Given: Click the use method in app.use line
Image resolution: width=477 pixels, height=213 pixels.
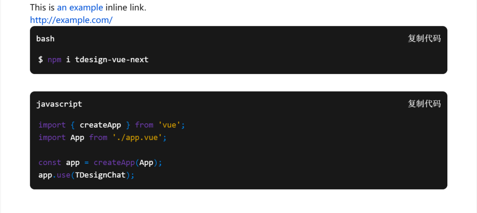Looking at the screenshot, I should click(x=64, y=175).
